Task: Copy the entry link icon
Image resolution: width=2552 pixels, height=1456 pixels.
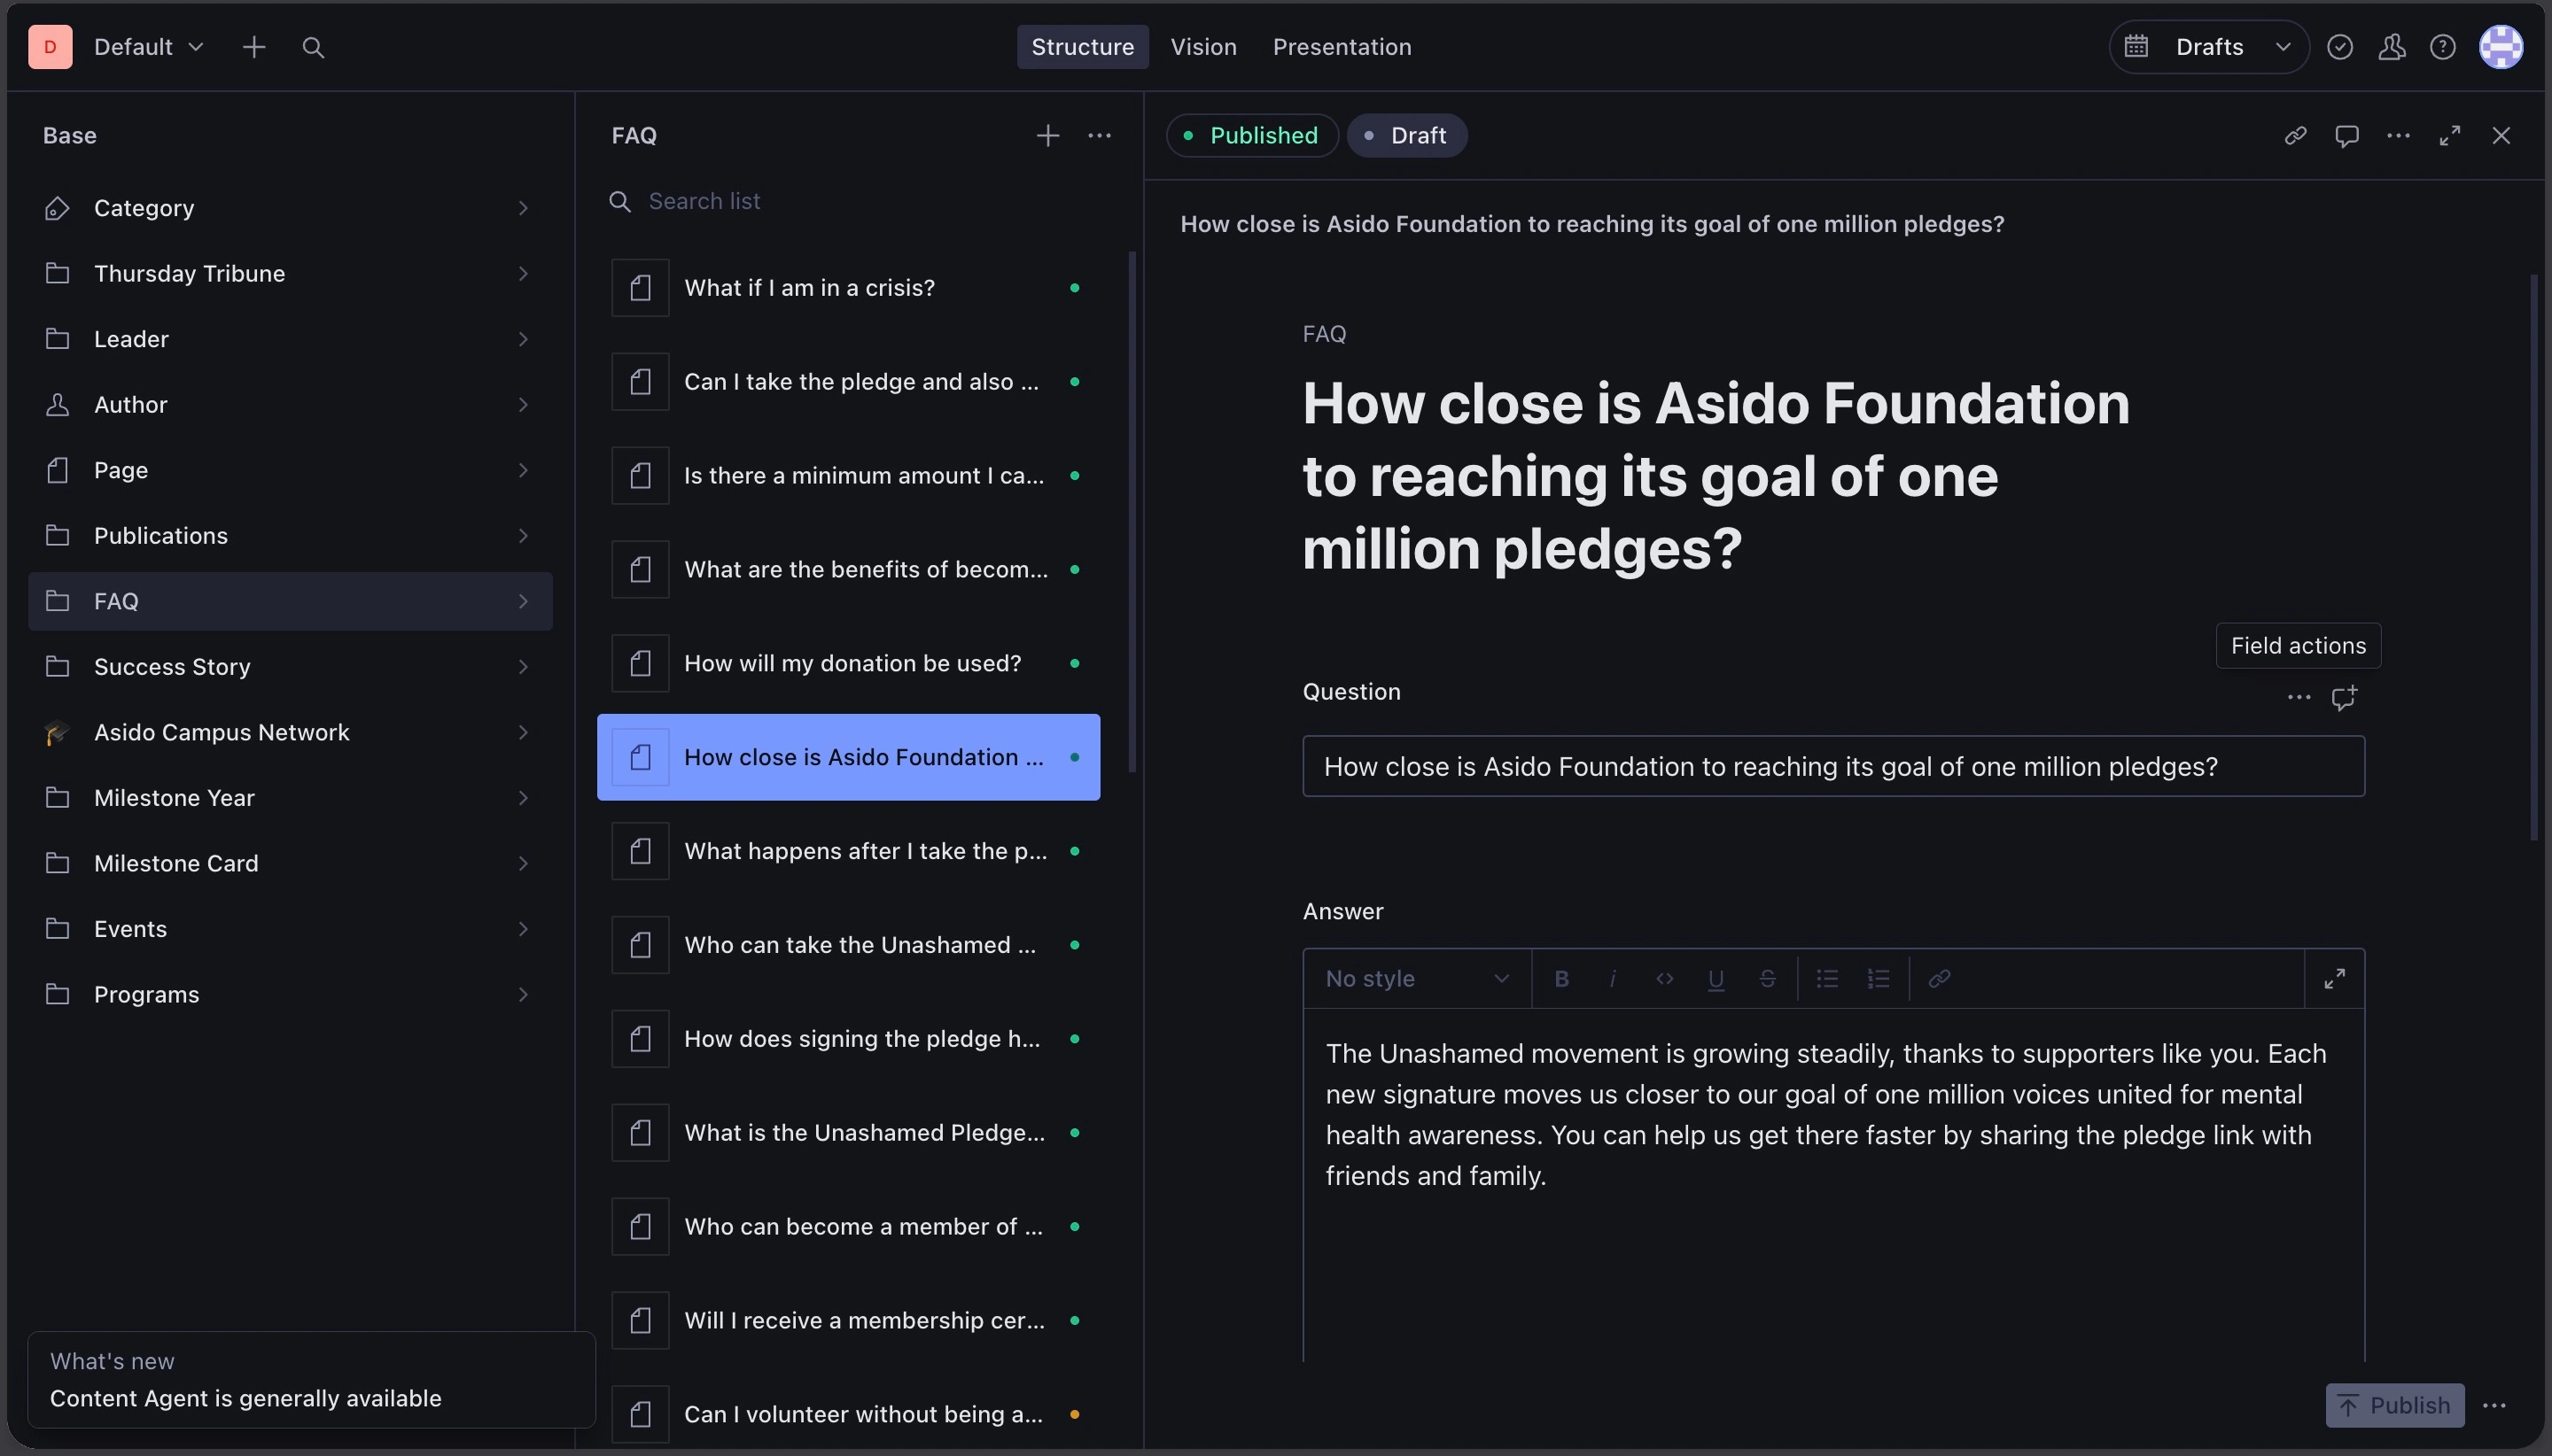Action: pos(2295,135)
